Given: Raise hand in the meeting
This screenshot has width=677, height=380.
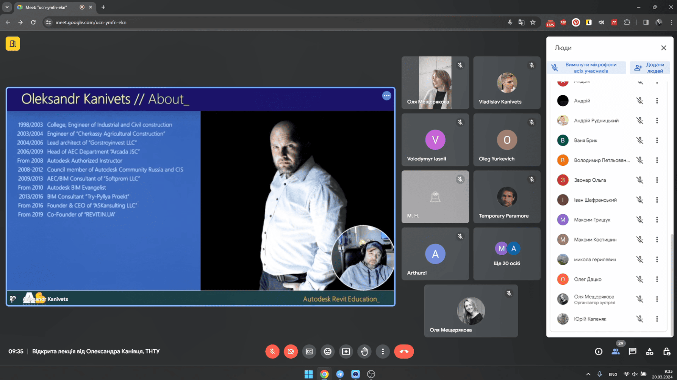Looking at the screenshot, I should 364,352.
